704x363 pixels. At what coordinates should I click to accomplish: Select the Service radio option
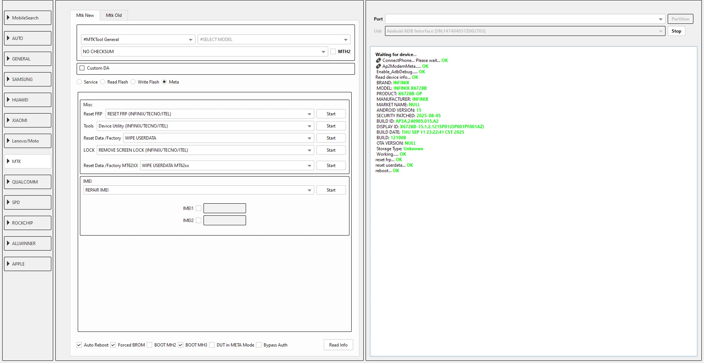click(79, 82)
